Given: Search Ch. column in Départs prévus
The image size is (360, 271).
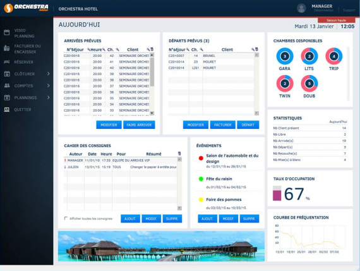Looking at the screenshot, I should (201, 49).
